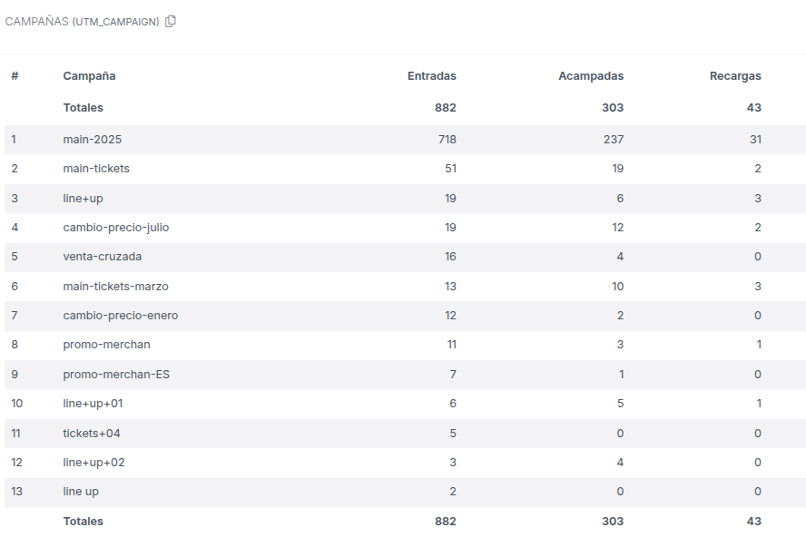The height and width of the screenshot is (547, 806).
Task: Sort by the Recargas column header
Action: pyautogui.click(x=734, y=76)
